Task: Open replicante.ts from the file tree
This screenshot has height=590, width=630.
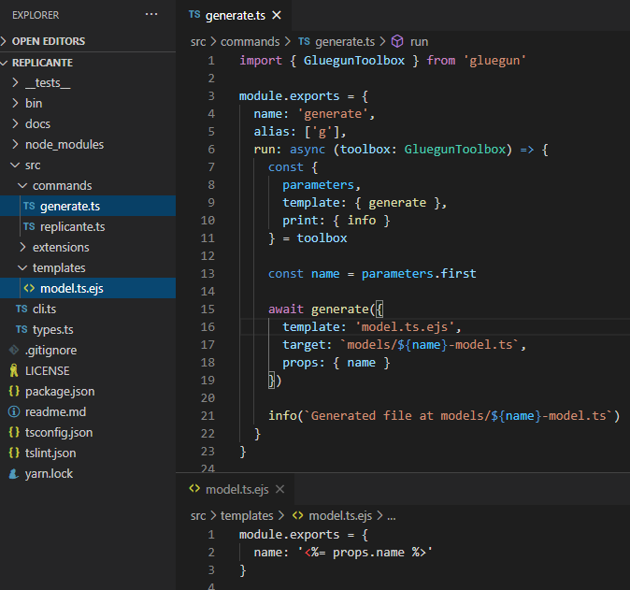Action: coord(72,227)
